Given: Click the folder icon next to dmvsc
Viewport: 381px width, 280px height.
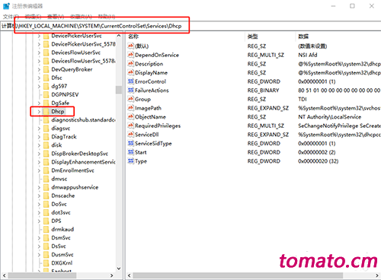Looking at the screenshot, I should coord(46,179).
